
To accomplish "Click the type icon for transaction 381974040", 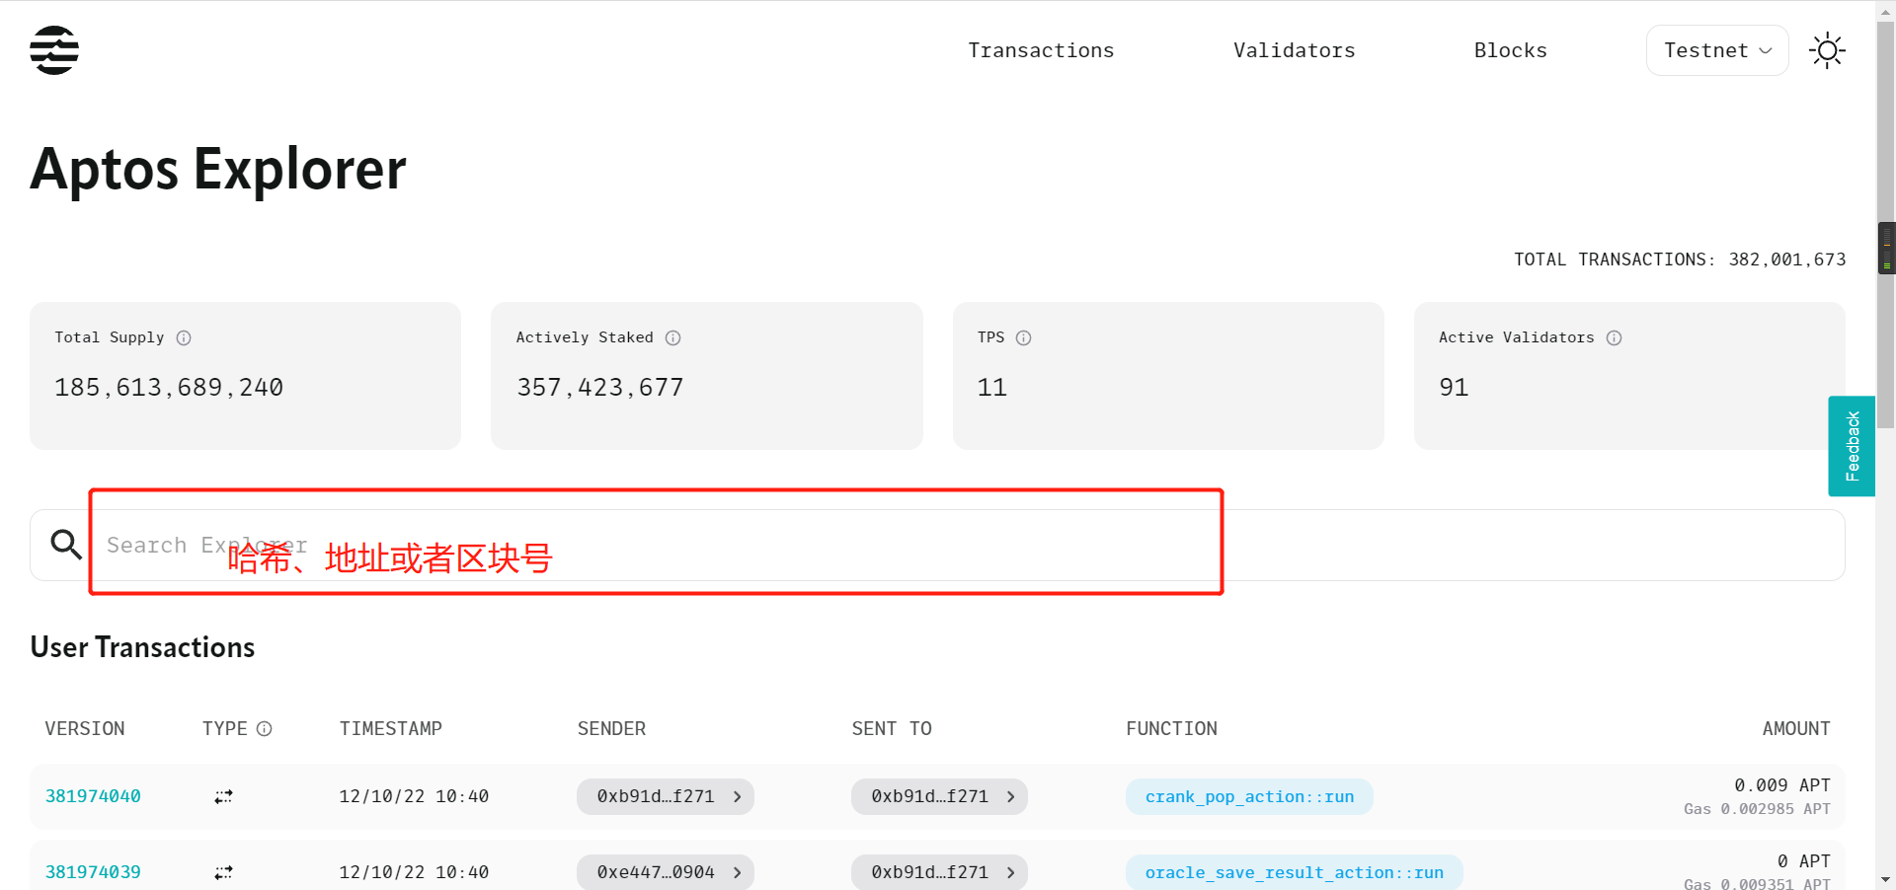I will [x=223, y=796].
